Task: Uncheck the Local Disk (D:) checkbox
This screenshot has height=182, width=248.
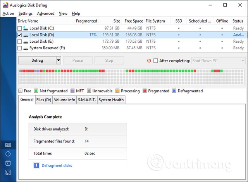Action: [19, 35]
